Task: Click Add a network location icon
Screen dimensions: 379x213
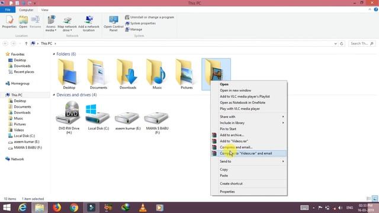Action: [x=89, y=24]
